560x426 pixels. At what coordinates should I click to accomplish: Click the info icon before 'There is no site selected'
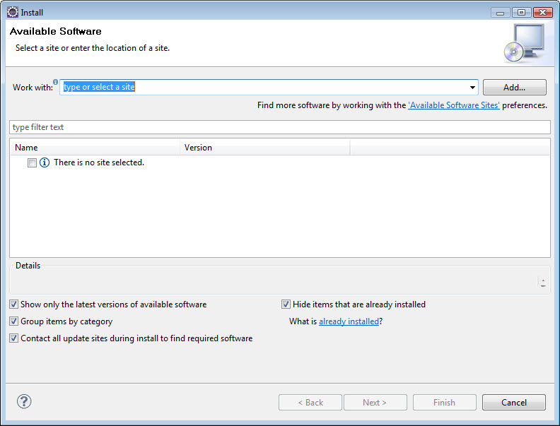tap(45, 162)
